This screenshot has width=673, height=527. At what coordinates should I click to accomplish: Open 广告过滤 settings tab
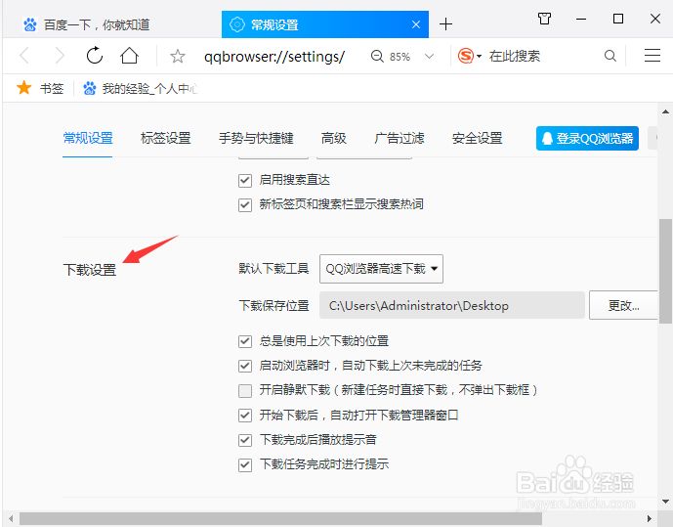[x=400, y=138]
